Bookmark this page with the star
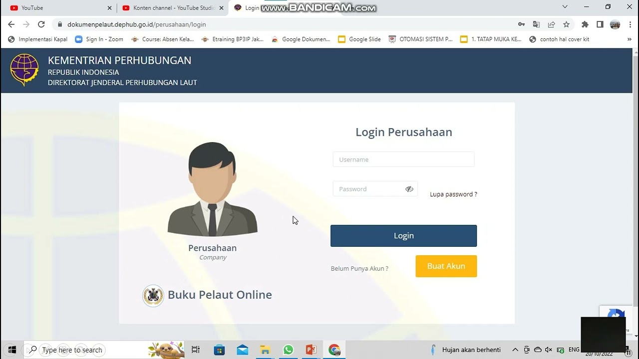Viewport: 639px width, 359px height. click(566, 24)
